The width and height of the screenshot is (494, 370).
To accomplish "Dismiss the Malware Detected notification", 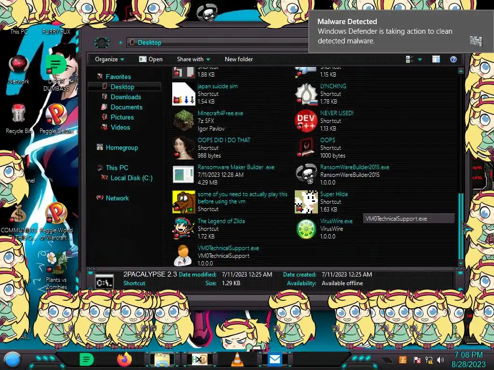I will pyautogui.click(x=401, y=31).
